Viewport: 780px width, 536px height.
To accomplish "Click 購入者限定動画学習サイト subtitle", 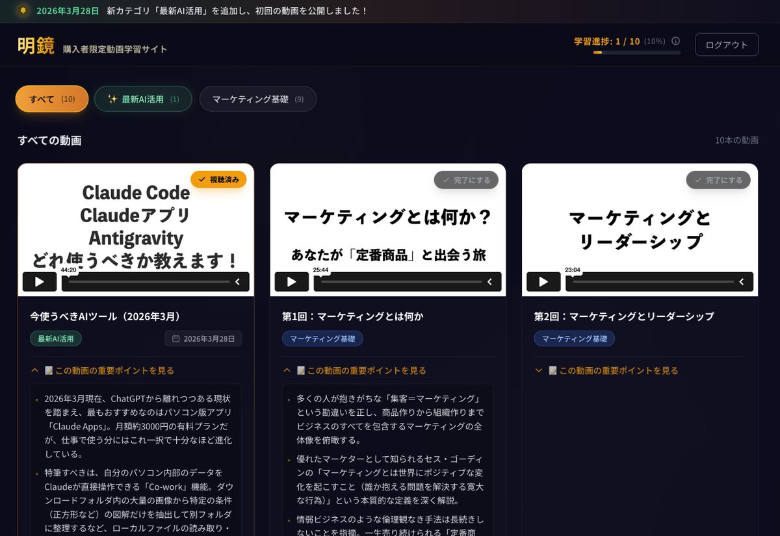I will pyautogui.click(x=115, y=49).
